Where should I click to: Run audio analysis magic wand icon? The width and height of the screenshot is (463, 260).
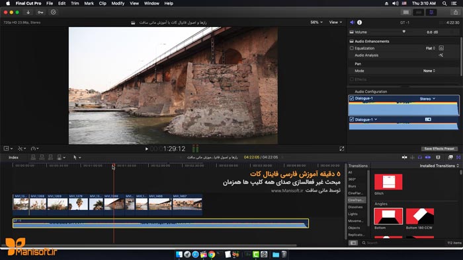[441, 55]
